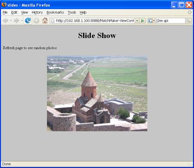The width and height of the screenshot is (194, 168).
Task: Open the Google search engine selector
Action: (x=151, y=20)
